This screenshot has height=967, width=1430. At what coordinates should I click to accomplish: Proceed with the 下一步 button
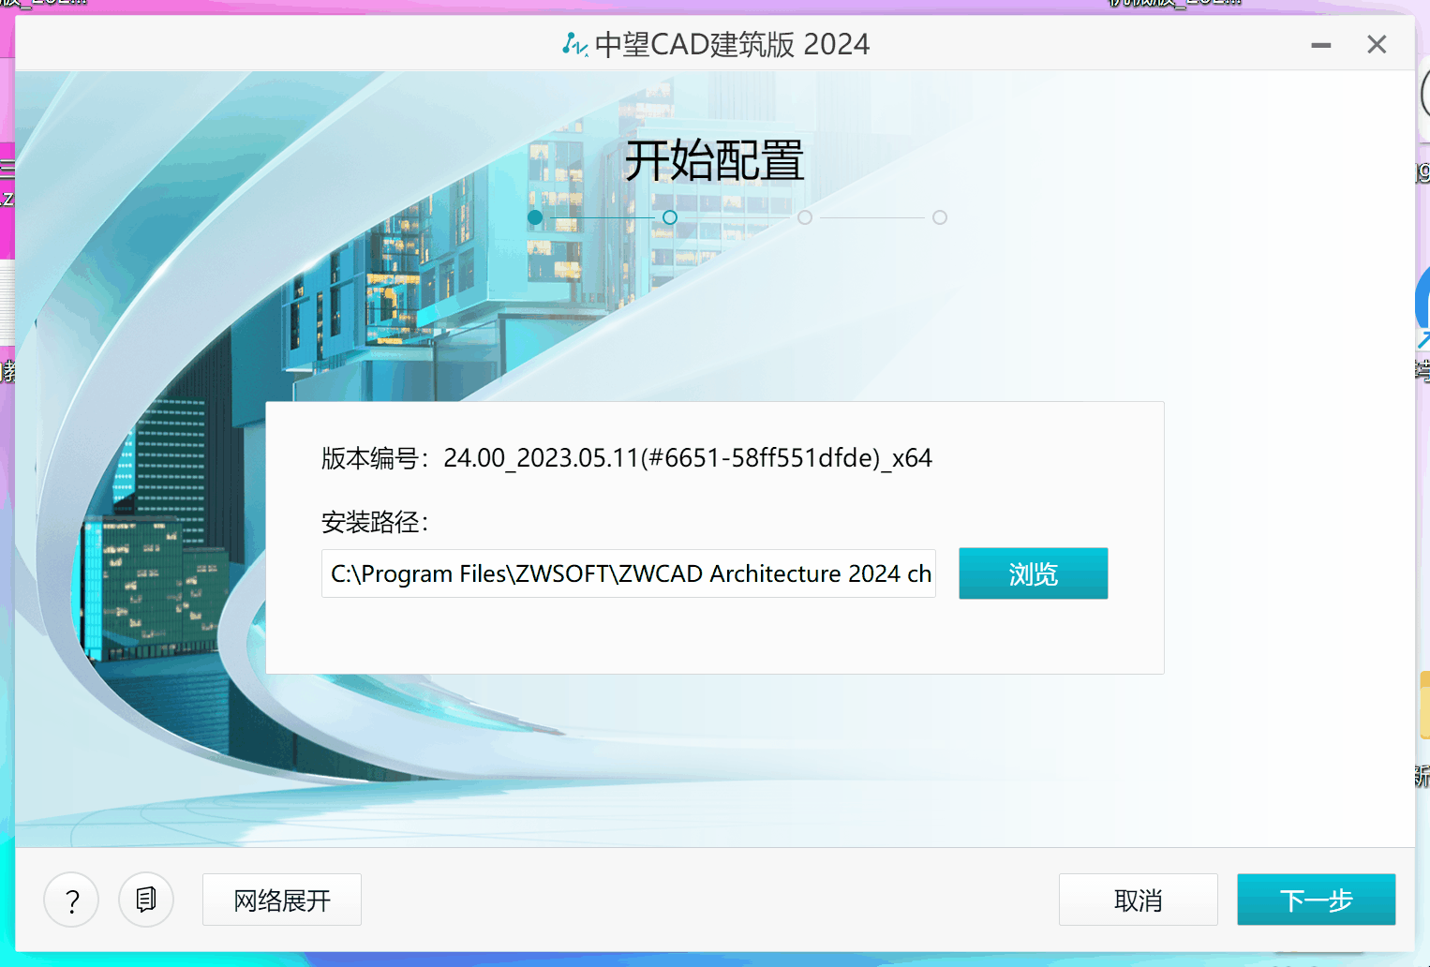pyautogui.click(x=1317, y=900)
